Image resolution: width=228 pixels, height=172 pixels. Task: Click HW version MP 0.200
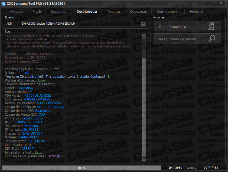[31, 126]
